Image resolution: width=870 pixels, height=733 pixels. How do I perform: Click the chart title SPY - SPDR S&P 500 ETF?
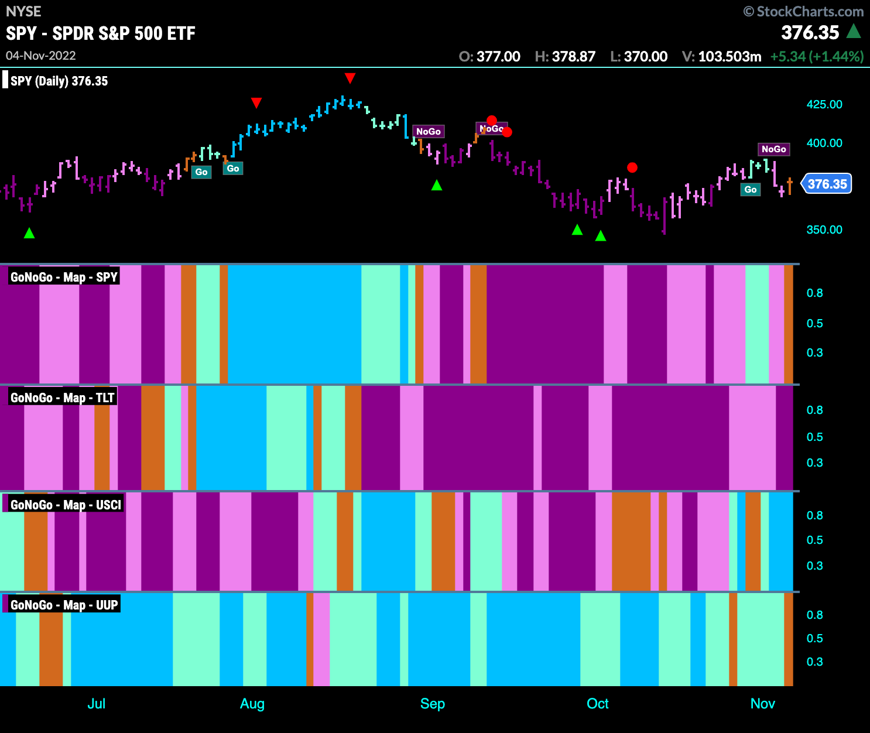click(x=101, y=33)
